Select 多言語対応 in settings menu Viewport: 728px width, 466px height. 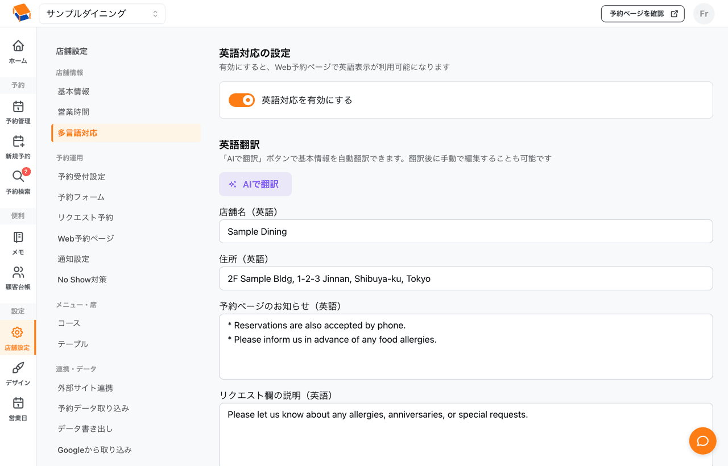tap(126, 133)
